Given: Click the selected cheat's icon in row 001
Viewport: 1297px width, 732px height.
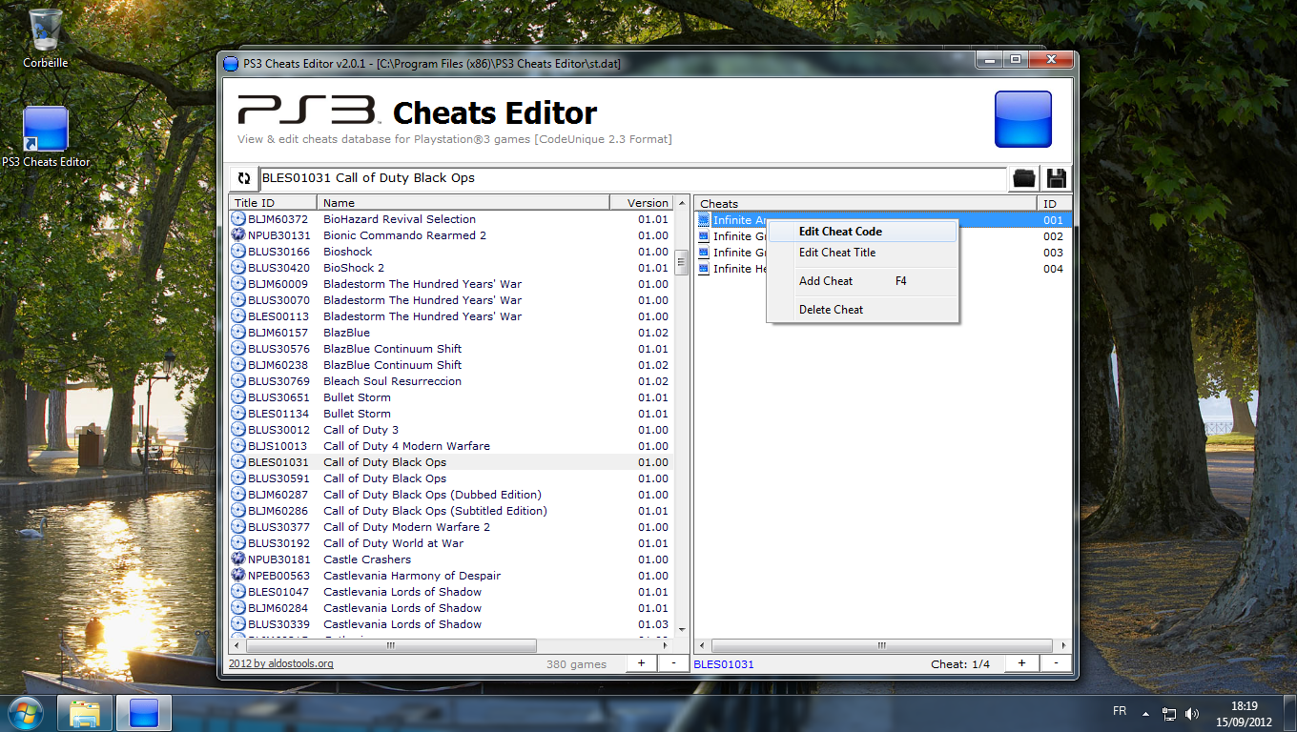Looking at the screenshot, I should coord(704,220).
